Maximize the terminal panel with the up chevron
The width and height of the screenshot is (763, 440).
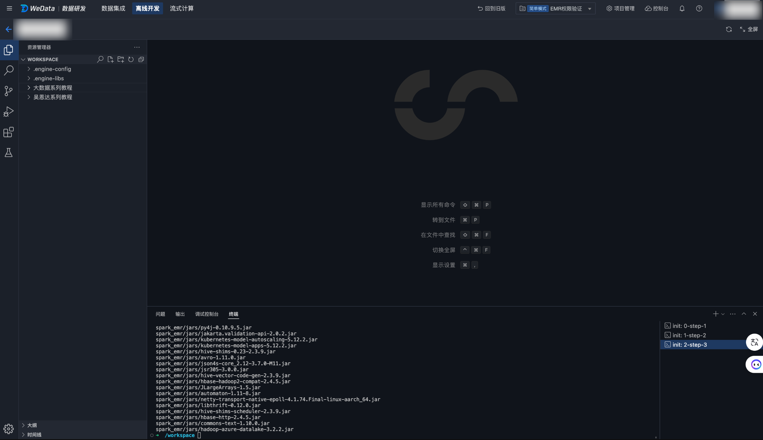tap(744, 314)
